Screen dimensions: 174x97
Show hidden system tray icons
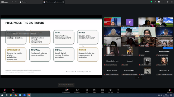pyautogui.click(x=157, y=95)
